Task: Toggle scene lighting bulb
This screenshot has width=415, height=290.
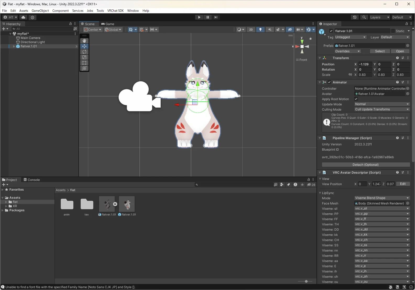Action: click(x=260, y=30)
